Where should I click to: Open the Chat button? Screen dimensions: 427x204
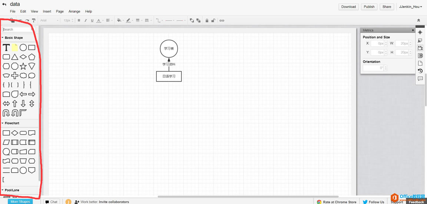[x=52, y=202]
